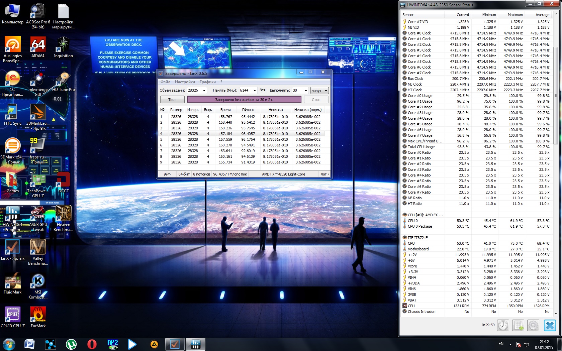The image size is (562, 351).
Task: Click the Opera icon in taskbar
Action: point(92,344)
